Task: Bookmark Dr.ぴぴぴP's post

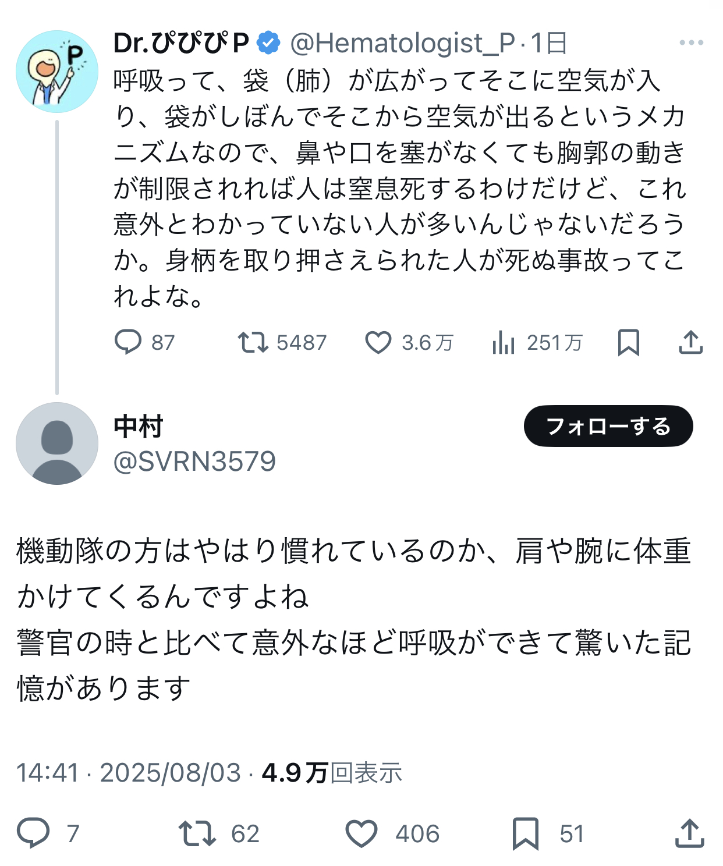Action: click(629, 342)
